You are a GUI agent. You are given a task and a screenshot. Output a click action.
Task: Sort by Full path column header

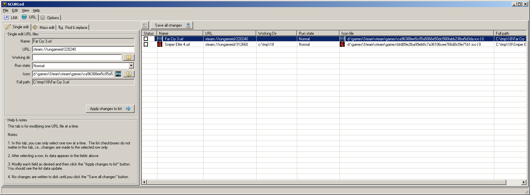click(510, 33)
